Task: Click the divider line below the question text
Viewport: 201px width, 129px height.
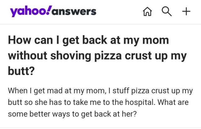Action: [x=100, y=128]
